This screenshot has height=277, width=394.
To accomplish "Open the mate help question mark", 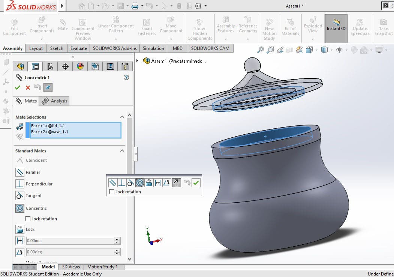I will click(126, 77).
